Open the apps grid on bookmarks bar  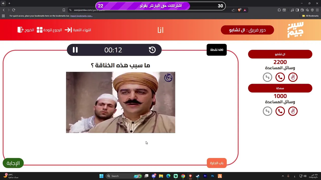pyautogui.click(x=3, y=16)
